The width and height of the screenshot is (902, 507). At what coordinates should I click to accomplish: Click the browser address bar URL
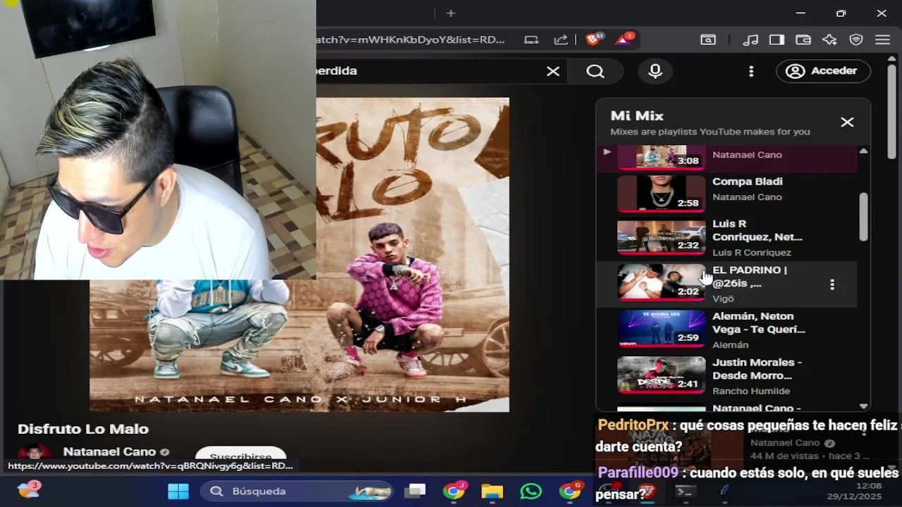click(x=411, y=39)
